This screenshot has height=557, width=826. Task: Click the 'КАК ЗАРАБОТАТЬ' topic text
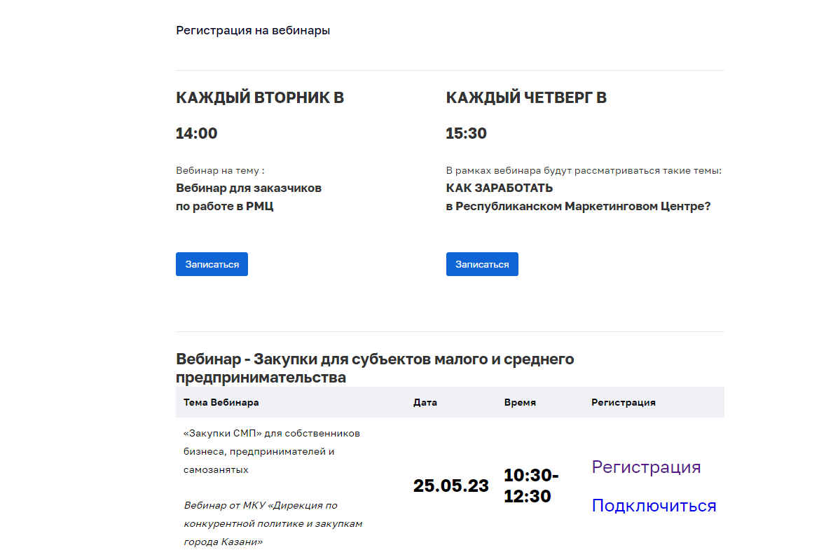point(500,188)
